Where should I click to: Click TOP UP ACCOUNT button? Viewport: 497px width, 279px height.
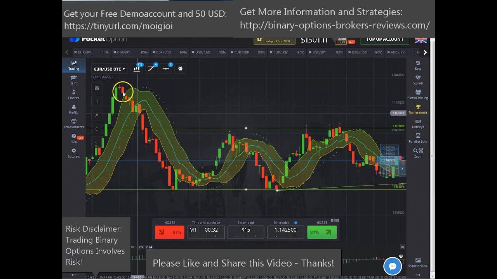click(x=385, y=40)
